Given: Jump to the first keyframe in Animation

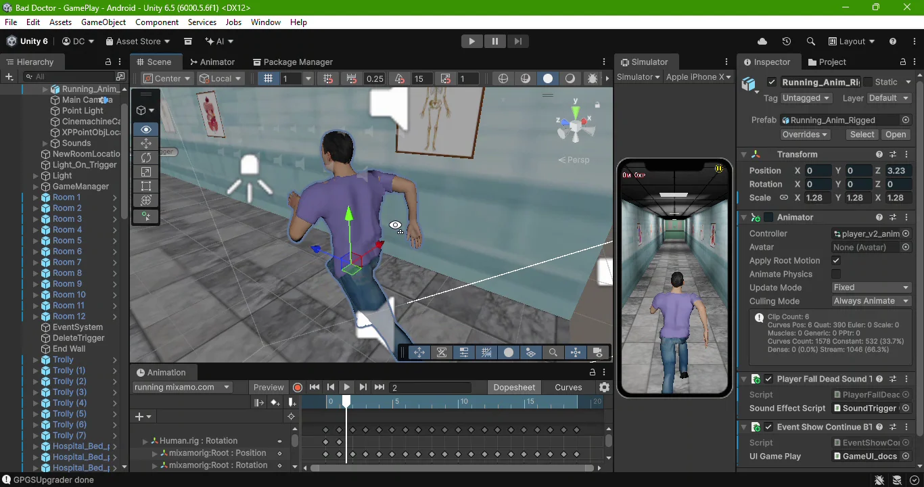Looking at the screenshot, I should (315, 388).
